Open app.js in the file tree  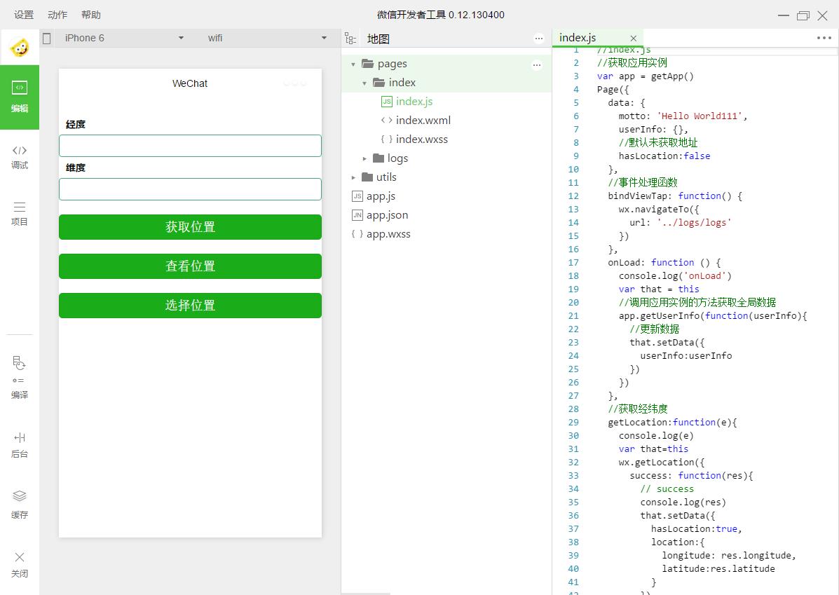(381, 196)
